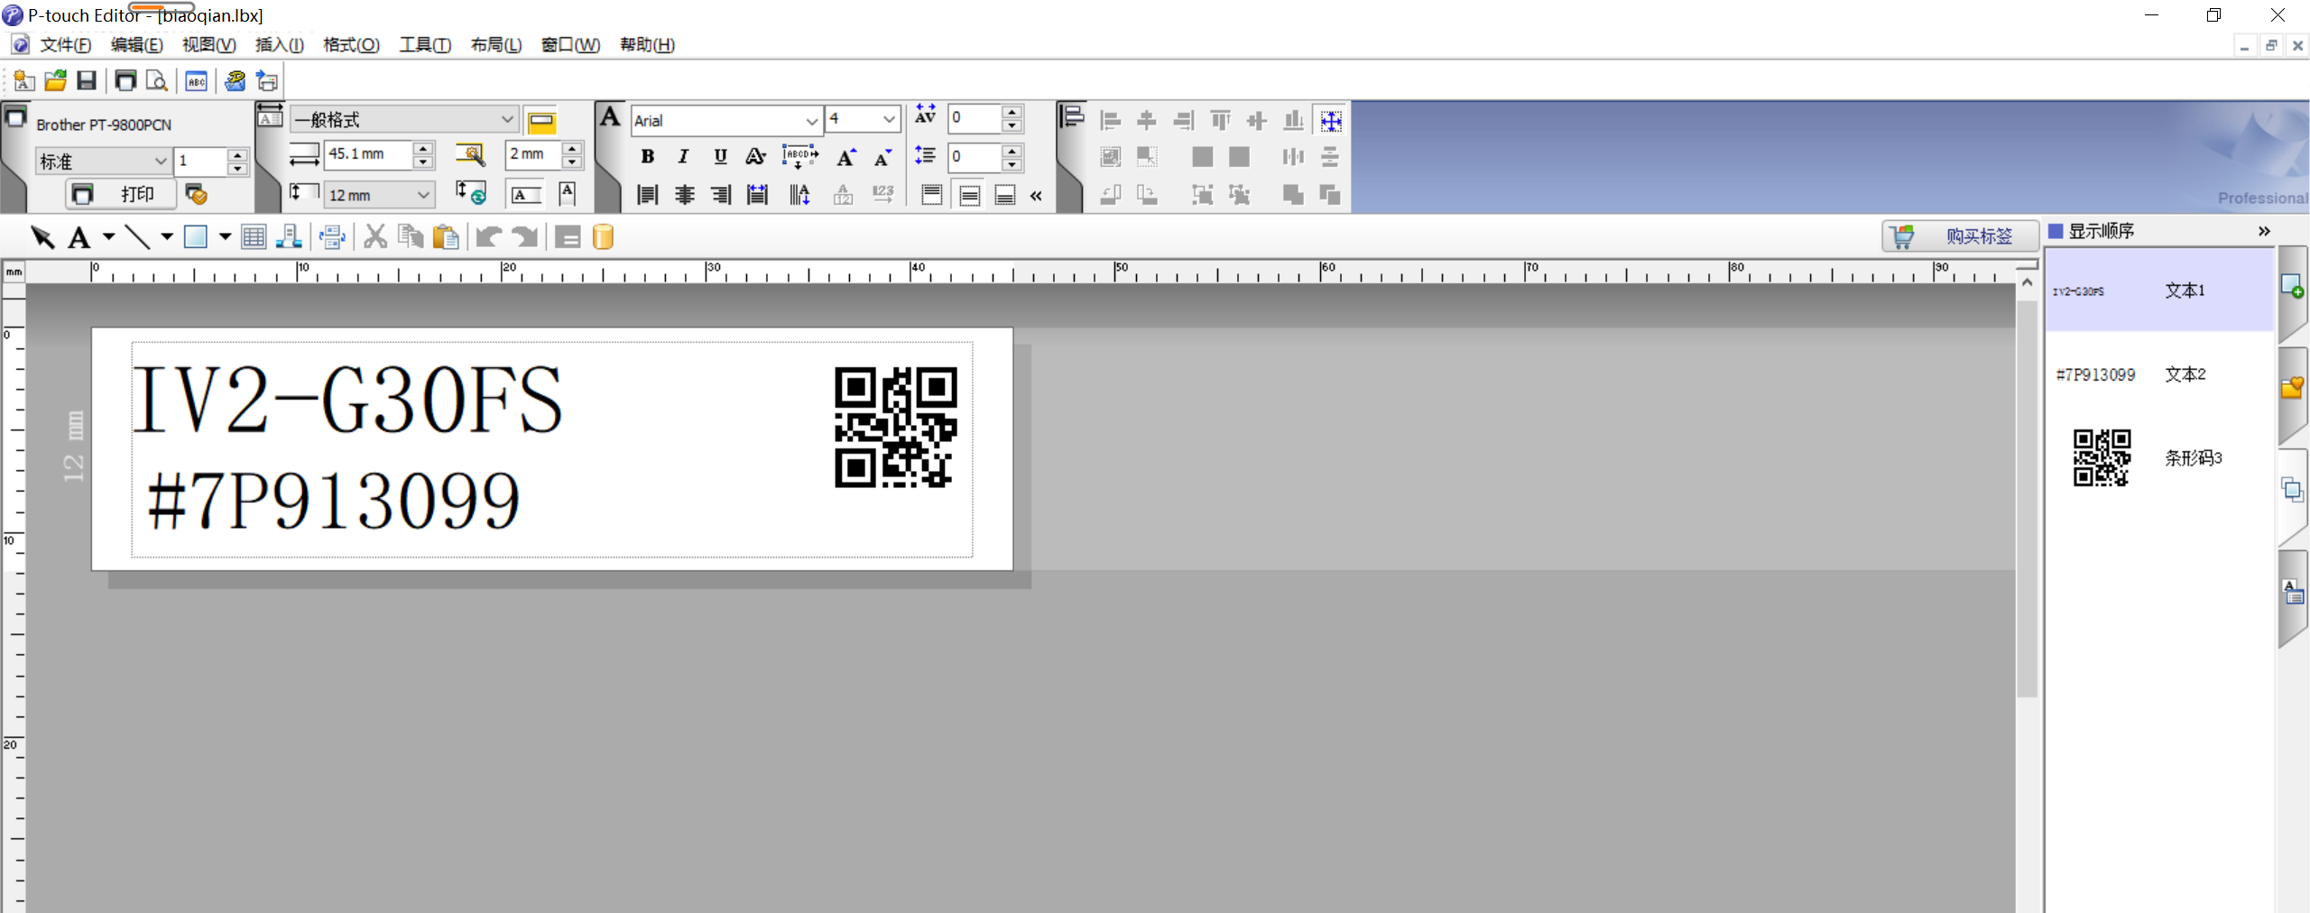Increase font size with larger A icon

pos(845,157)
